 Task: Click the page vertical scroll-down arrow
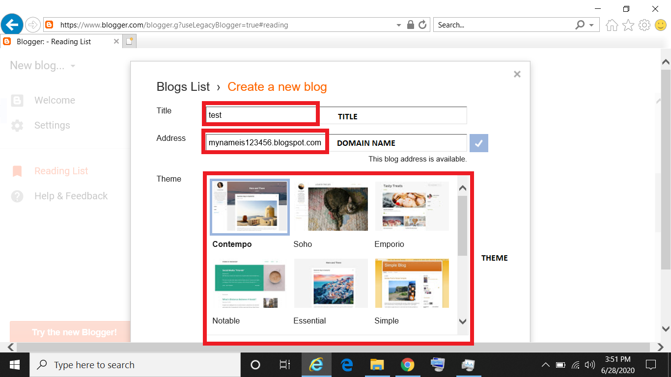(666, 329)
